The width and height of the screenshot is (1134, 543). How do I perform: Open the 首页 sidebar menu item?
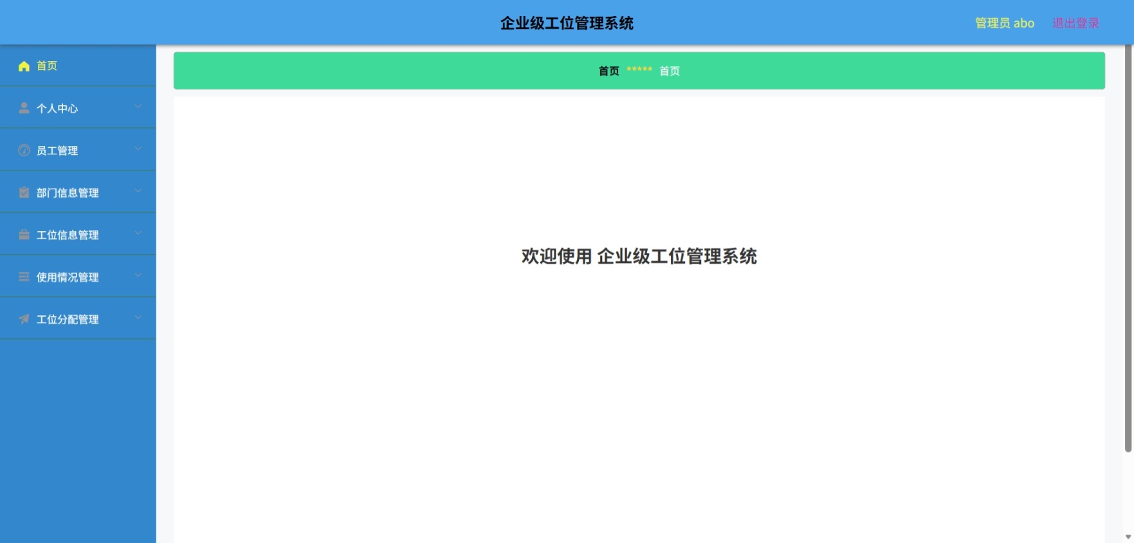point(78,66)
